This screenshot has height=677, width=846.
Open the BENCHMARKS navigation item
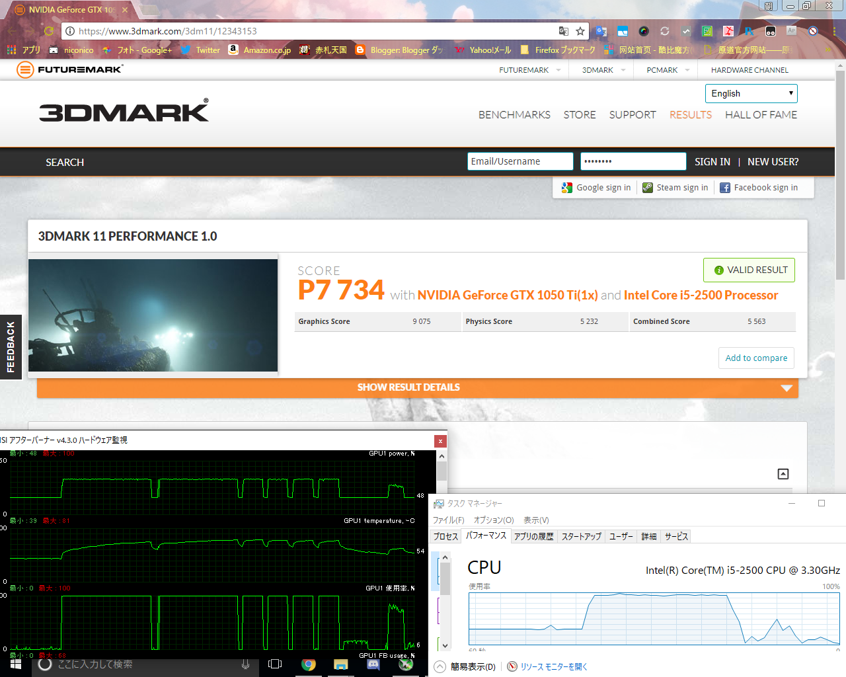click(514, 115)
